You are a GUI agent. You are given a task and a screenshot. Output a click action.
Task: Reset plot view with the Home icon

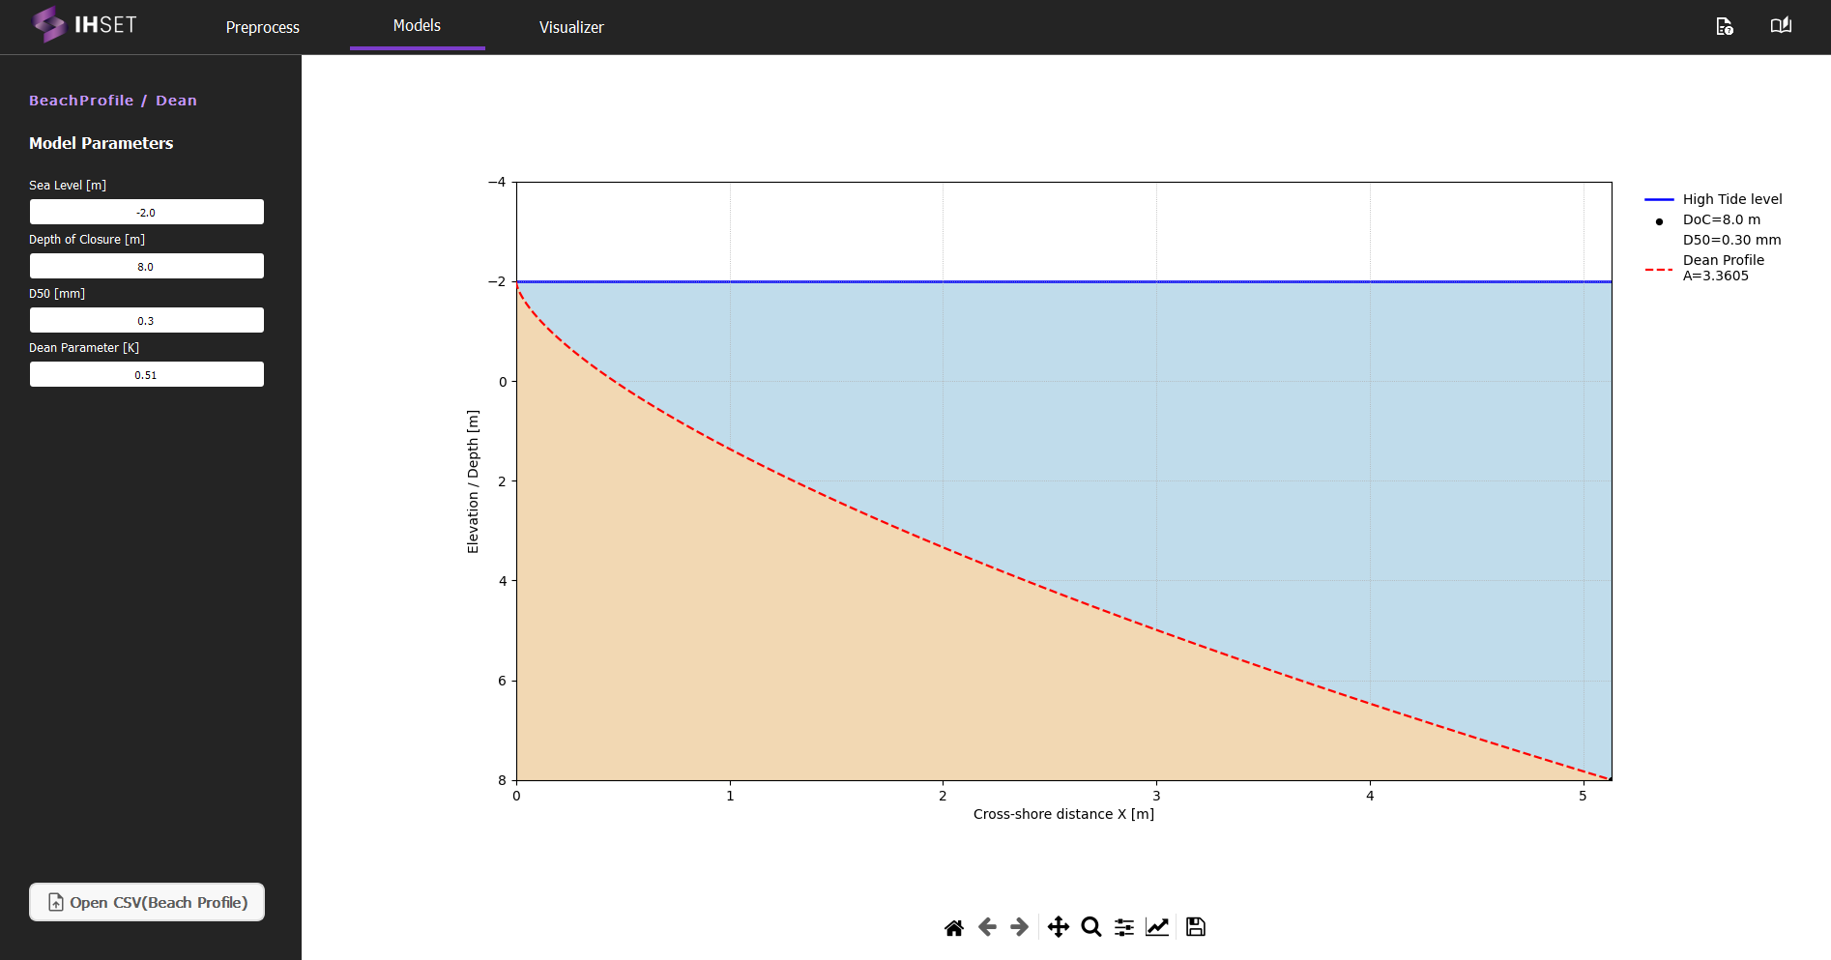pyautogui.click(x=953, y=926)
